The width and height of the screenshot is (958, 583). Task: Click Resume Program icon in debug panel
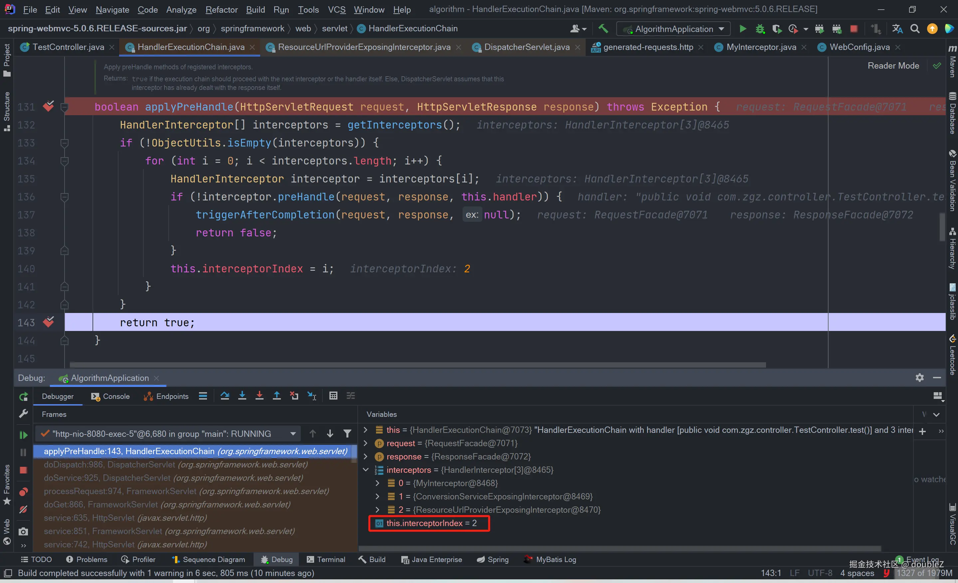[23, 435]
